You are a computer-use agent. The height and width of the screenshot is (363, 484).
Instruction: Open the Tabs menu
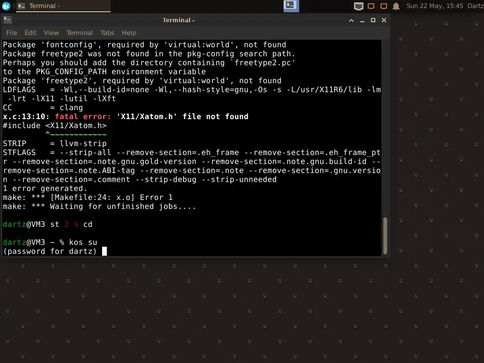point(107,33)
